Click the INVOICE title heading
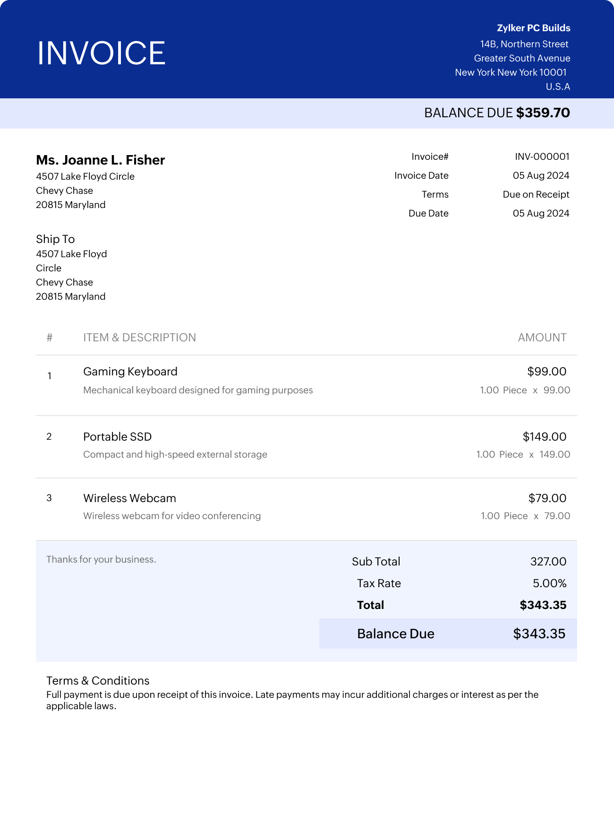Viewport: 614px width, 834px height. tap(101, 53)
